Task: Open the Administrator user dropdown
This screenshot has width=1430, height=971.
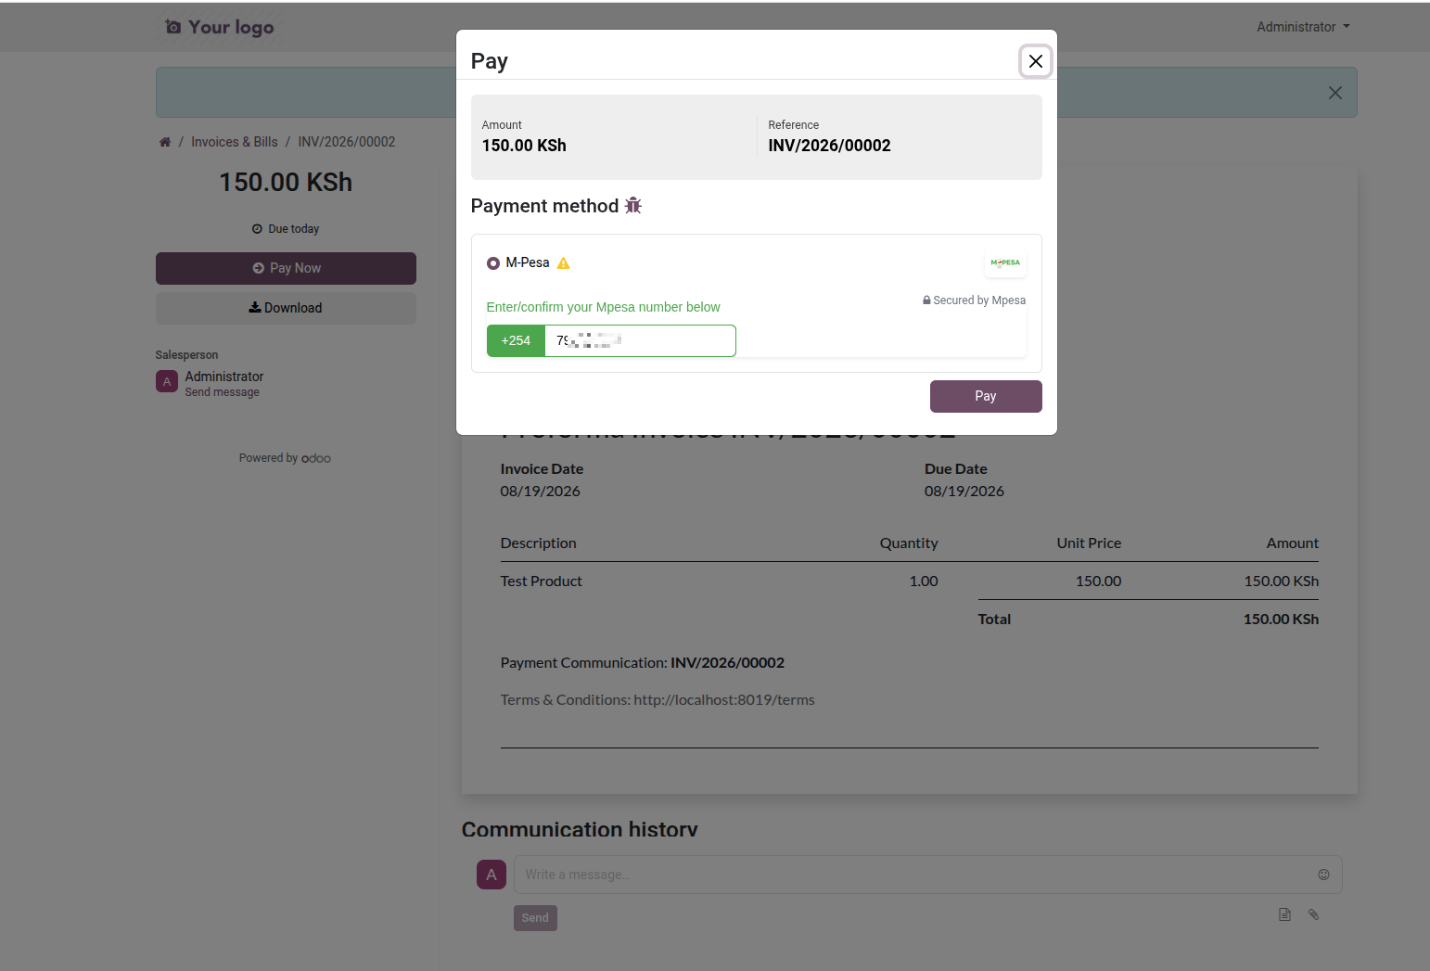Action: pos(1303,27)
